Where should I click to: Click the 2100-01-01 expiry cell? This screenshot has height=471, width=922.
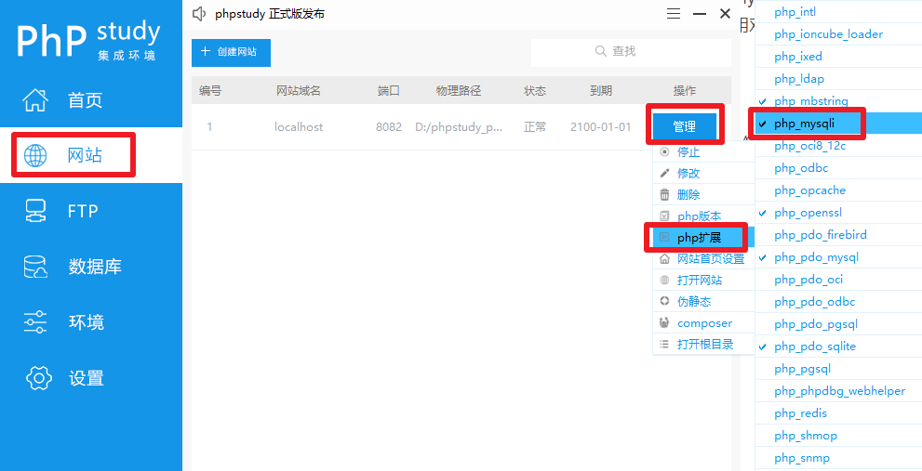click(600, 127)
